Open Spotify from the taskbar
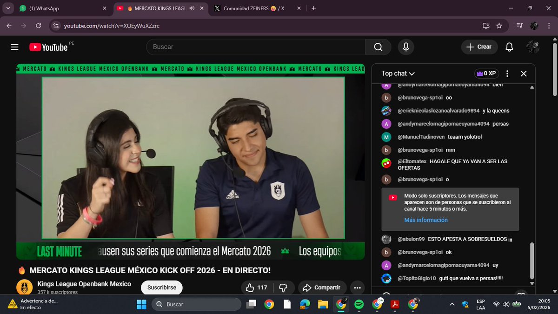Screen dimensions: 558x314 pyautogui.click(x=359, y=304)
